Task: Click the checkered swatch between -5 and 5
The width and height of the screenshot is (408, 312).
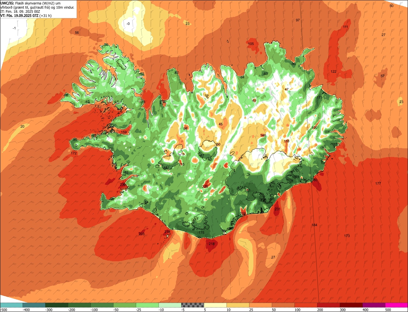Action: click(x=193, y=305)
